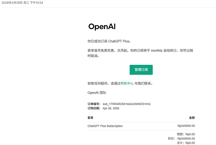Click the OpenAI logo
The width and height of the screenshot is (216, 145).
pyautogui.click(x=102, y=27)
